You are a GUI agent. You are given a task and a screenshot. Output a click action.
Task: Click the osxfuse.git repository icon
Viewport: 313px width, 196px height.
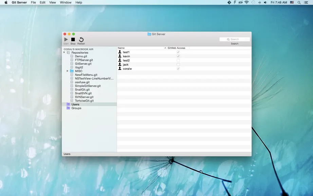coord(72,82)
